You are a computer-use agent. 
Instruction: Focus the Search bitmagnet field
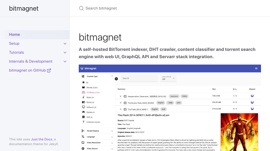coord(170,8)
